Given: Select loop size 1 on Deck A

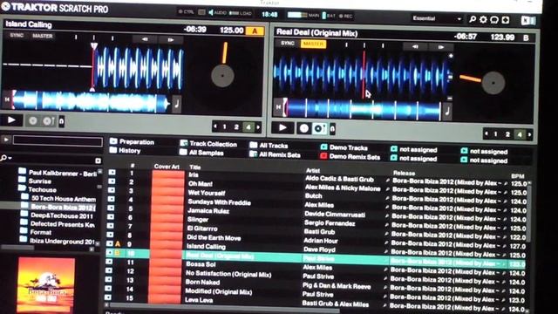Looking at the screenshot, I should tap(225, 126).
